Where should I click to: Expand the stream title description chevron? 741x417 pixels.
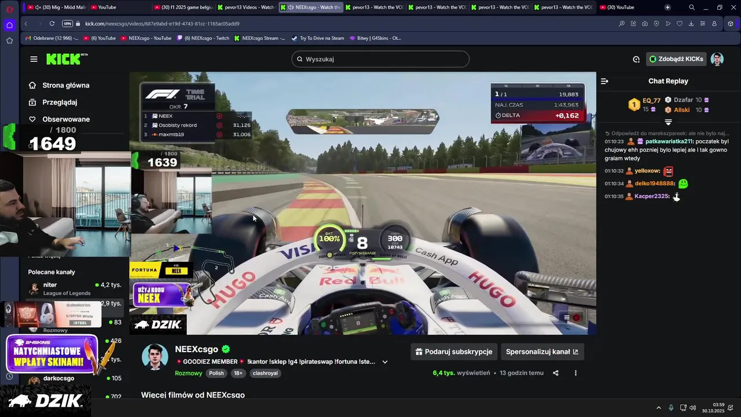point(385,362)
